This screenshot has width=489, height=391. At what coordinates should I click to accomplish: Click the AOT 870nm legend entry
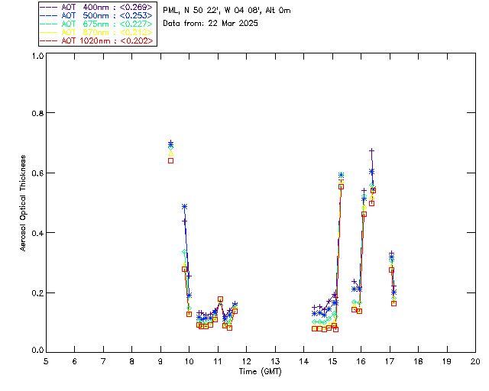click(x=98, y=32)
